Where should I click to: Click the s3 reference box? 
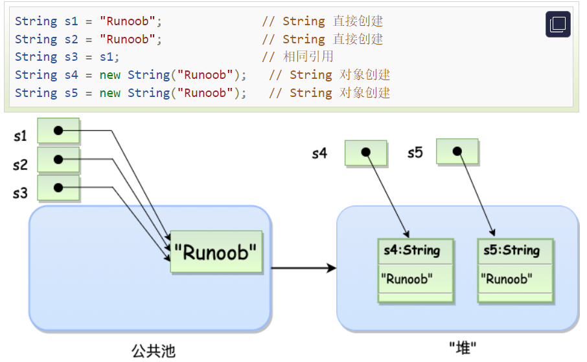click(x=58, y=188)
